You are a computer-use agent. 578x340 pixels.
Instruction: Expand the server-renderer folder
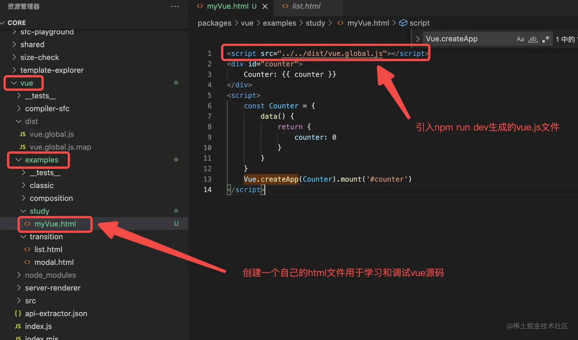click(53, 288)
